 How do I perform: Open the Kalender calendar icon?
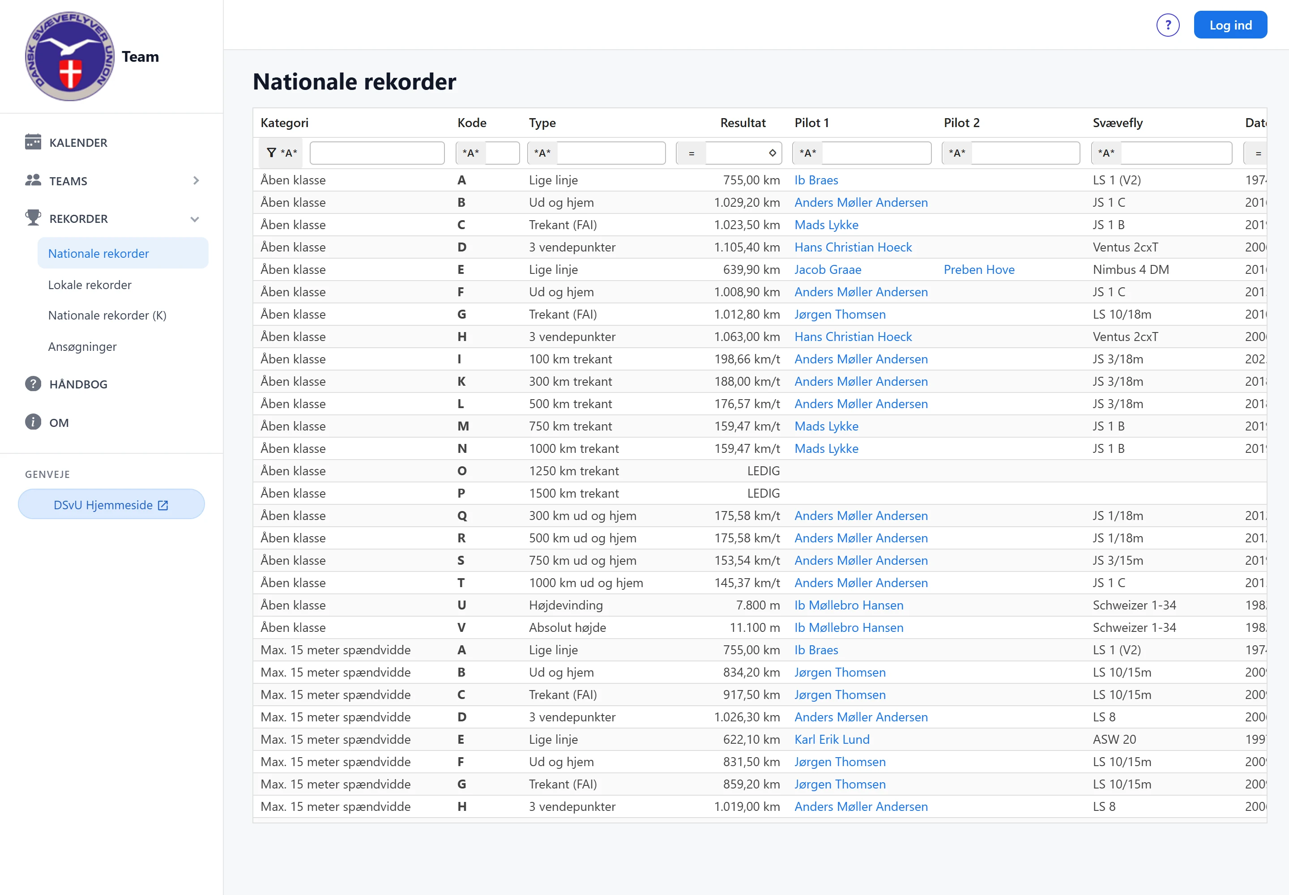click(33, 142)
